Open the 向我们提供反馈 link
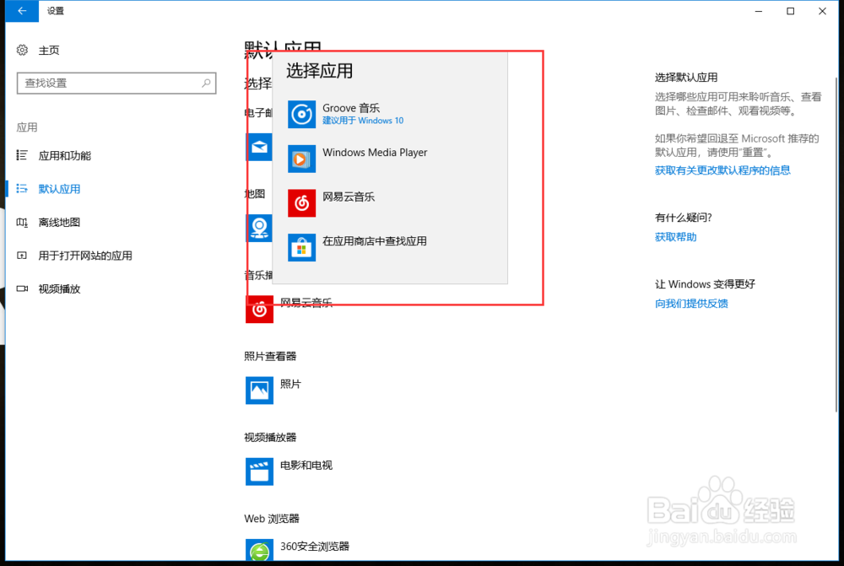Image resolution: width=844 pixels, height=566 pixels. point(691,304)
